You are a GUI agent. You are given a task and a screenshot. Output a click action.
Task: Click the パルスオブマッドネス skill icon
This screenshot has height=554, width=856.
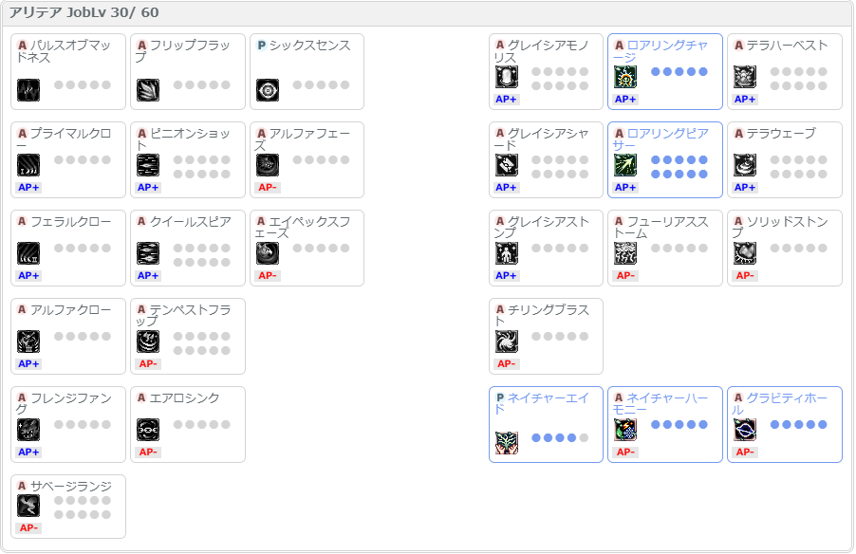tap(28, 90)
